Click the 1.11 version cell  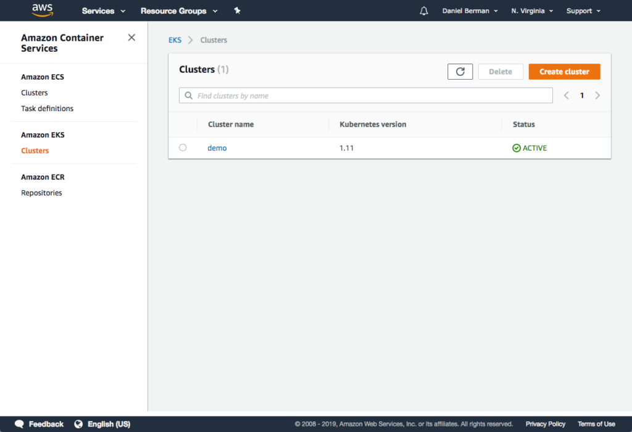click(346, 148)
